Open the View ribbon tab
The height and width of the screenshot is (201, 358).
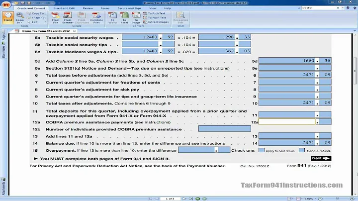point(153,8)
